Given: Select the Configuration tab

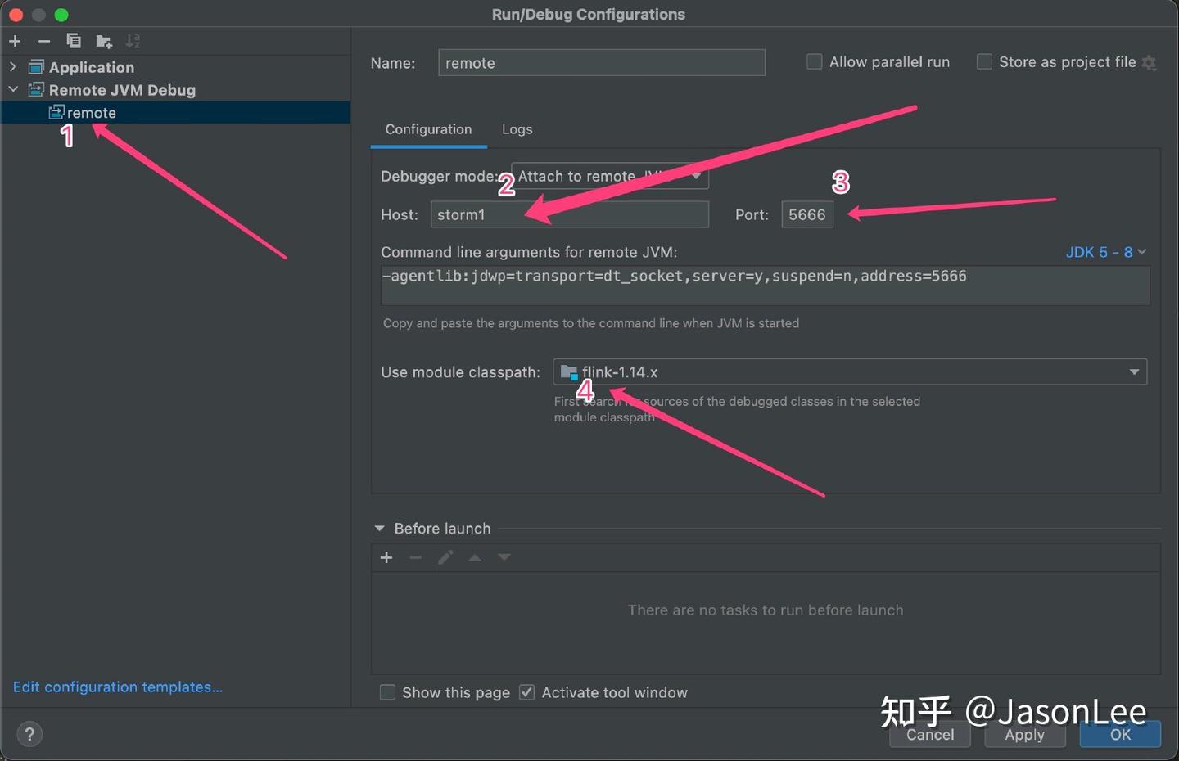Looking at the screenshot, I should pyautogui.click(x=429, y=129).
